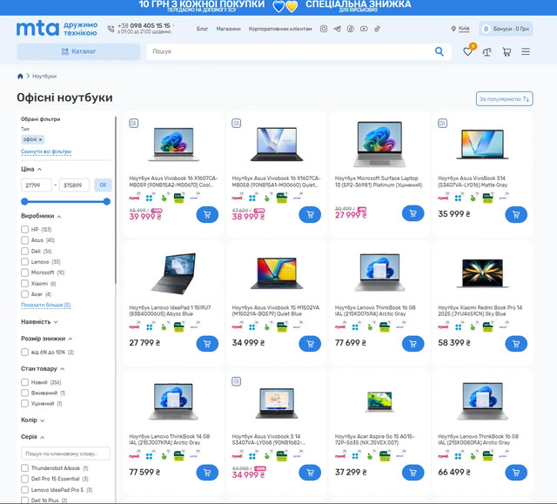
Task: Expand more manufacturers via Показати більше
Action: pos(46,305)
